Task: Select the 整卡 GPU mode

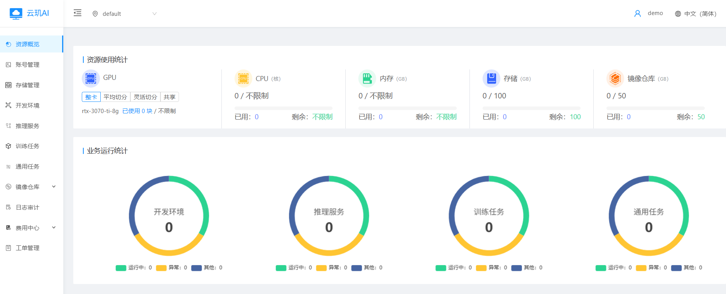Action: point(91,97)
